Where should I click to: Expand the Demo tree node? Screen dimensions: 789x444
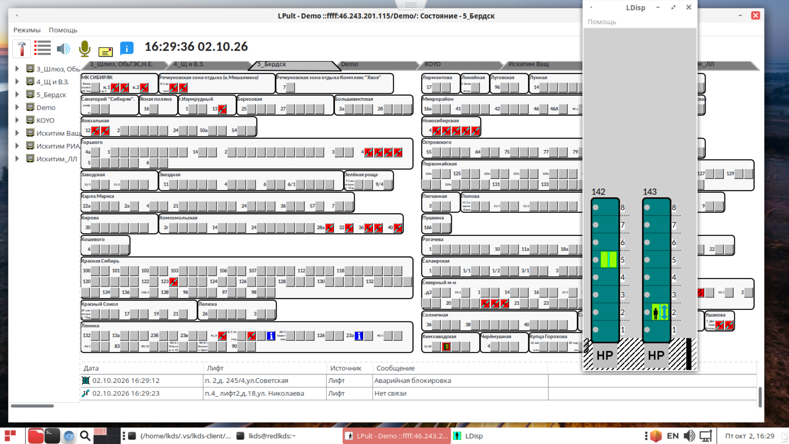[x=17, y=107]
